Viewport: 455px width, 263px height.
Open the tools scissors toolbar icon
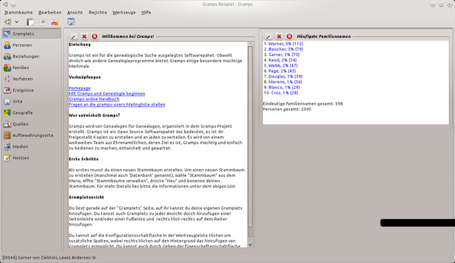coord(55,22)
